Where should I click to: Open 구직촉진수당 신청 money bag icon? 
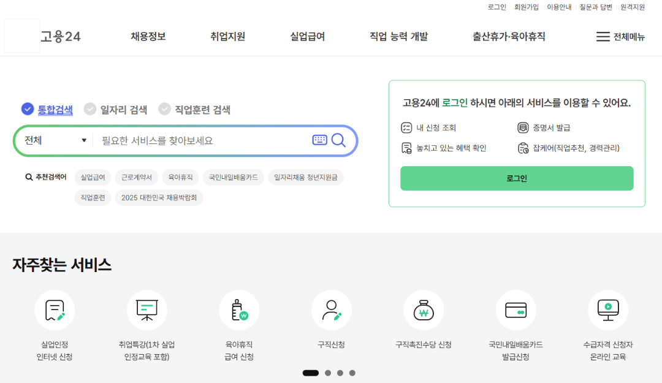point(424,310)
